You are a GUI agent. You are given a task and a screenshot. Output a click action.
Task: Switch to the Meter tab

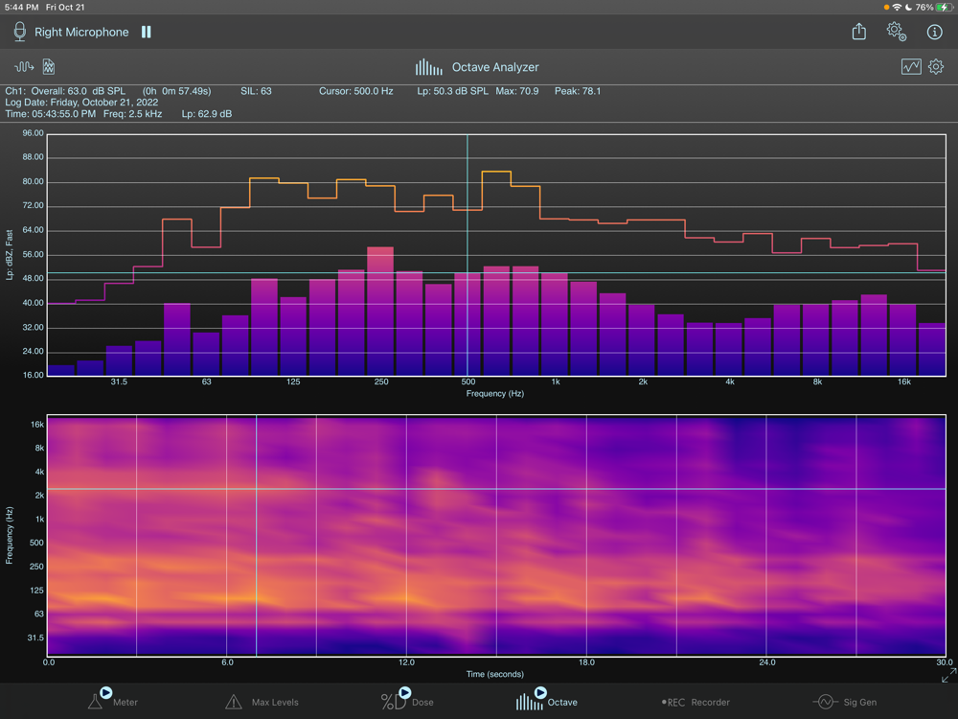click(x=113, y=701)
